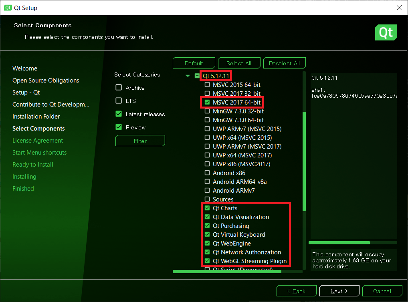
Task: Check UWP x86 (MSVC2017) checkbox
Action: point(207,164)
